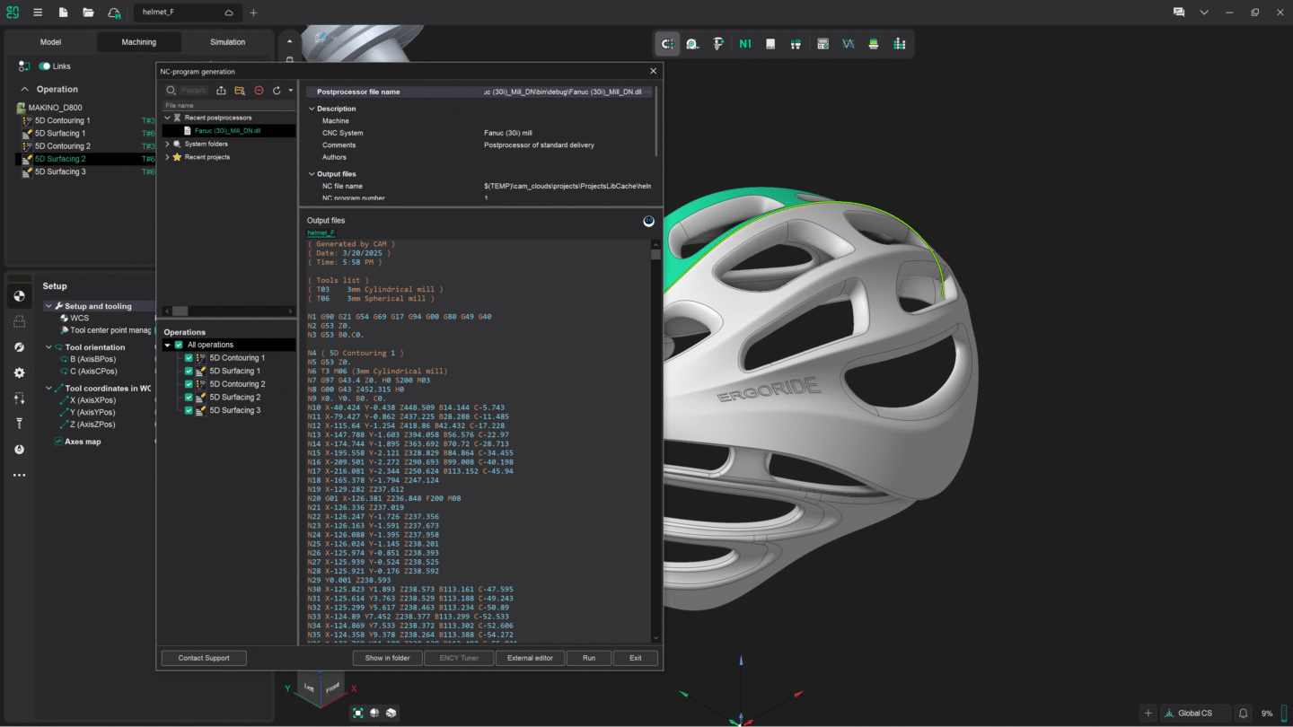Viewport: 1293px width, 727px height.
Task: Select the postprocessor generation tool icon
Action: coord(666,43)
